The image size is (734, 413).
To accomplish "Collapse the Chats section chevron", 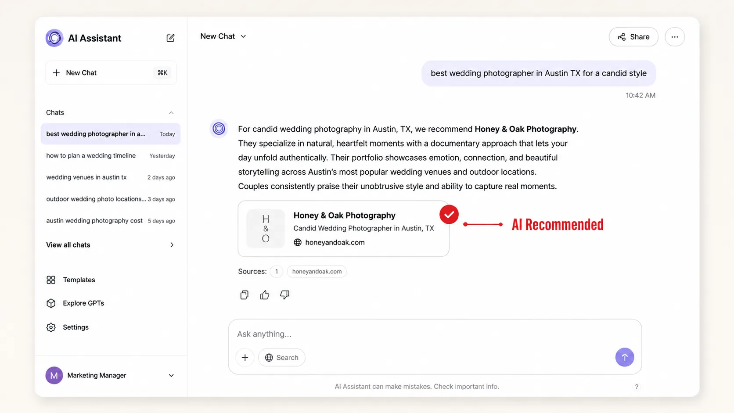I will tap(171, 113).
